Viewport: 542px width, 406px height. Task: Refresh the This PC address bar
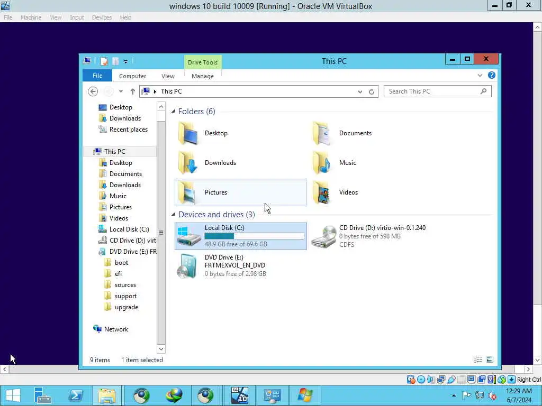pyautogui.click(x=372, y=91)
